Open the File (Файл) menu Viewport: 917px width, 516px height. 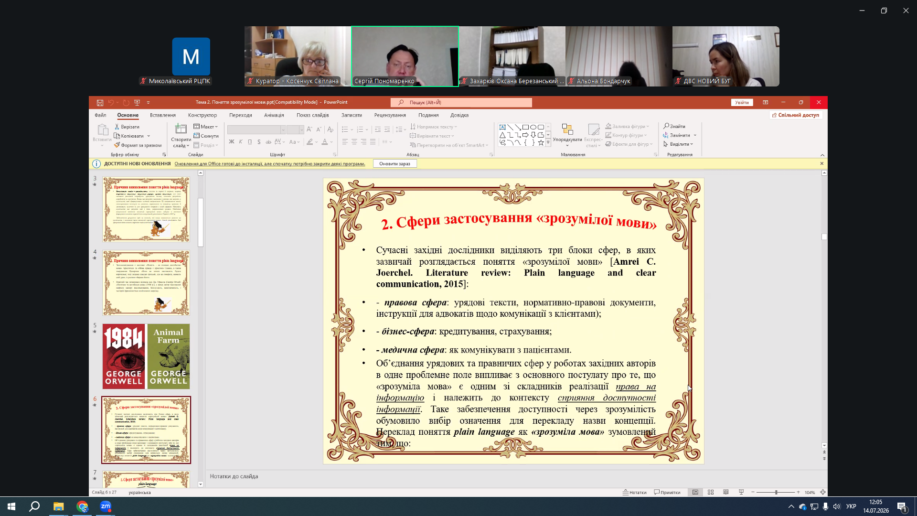[x=100, y=115]
